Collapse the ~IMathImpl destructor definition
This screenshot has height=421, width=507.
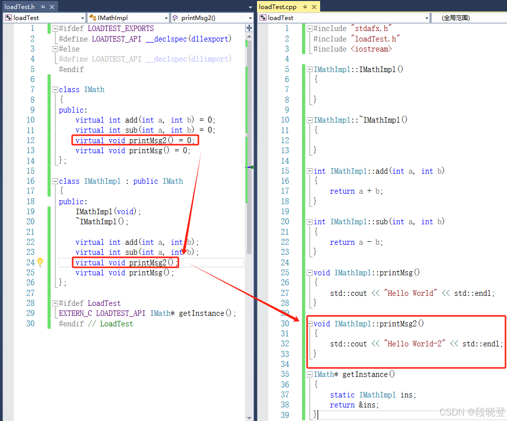pos(310,120)
